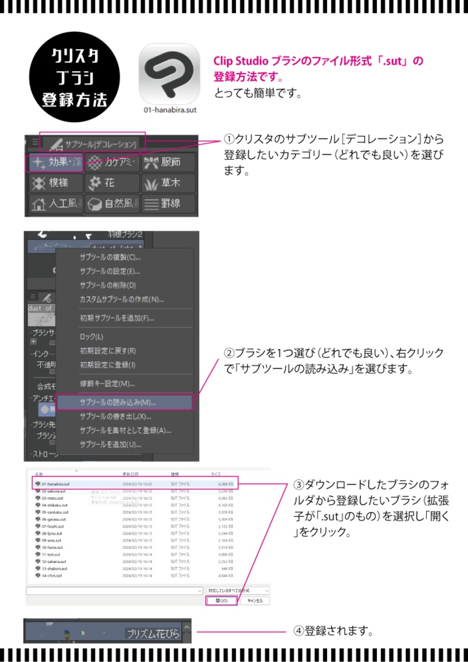Select the 罫線 ruled line category
Screen dimensions: 468x662
pyautogui.click(x=168, y=204)
